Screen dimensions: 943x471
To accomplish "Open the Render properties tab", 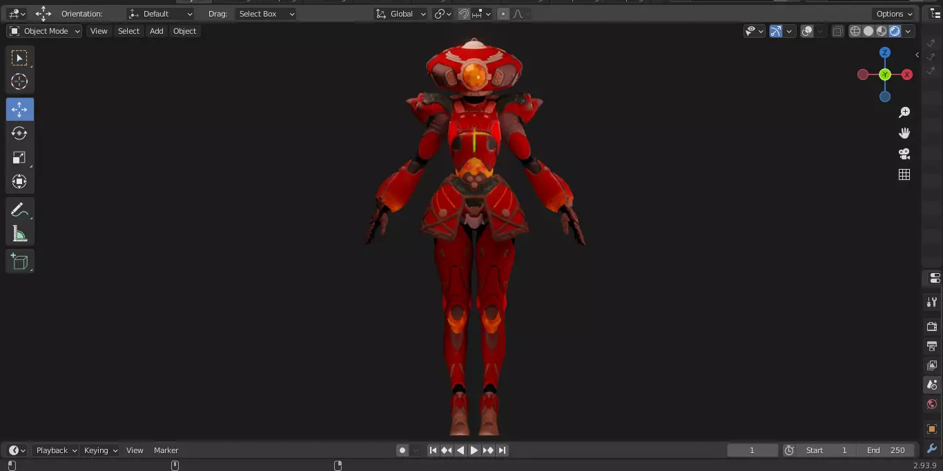I will click(x=932, y=326).
